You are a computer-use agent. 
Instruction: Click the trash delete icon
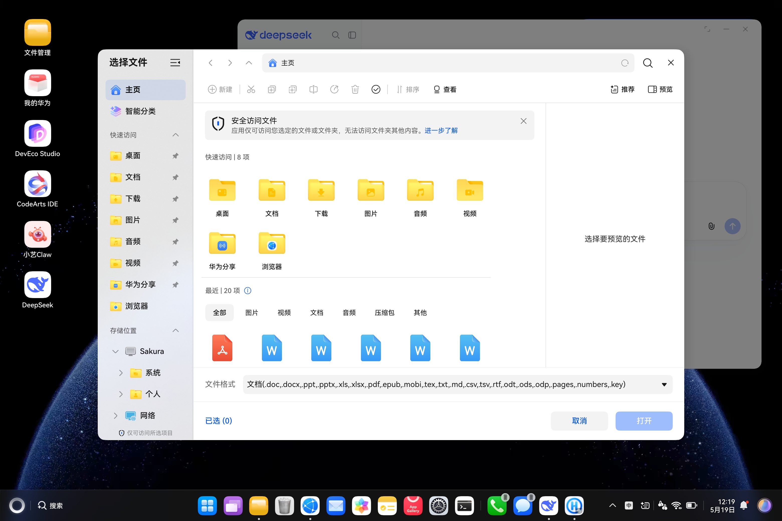click(x=355, y=89)
